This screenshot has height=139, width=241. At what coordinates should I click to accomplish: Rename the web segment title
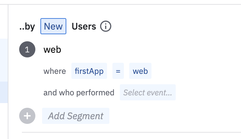pyautogui.click(x=52, y=50)
